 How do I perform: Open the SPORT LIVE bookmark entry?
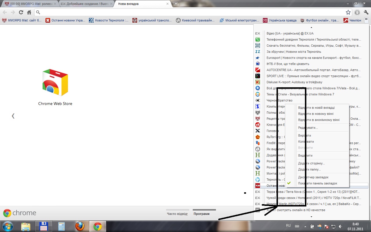point(311,76)
